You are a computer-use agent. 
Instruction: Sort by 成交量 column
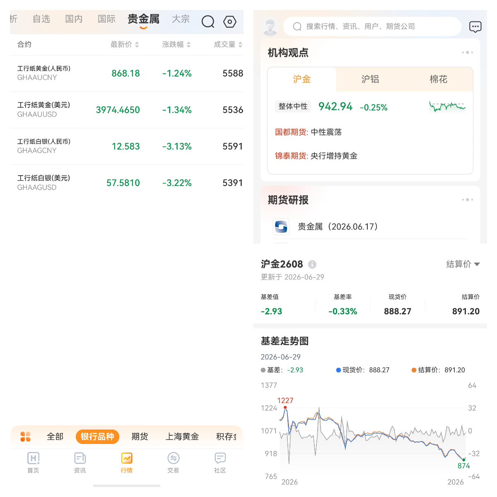228,44
